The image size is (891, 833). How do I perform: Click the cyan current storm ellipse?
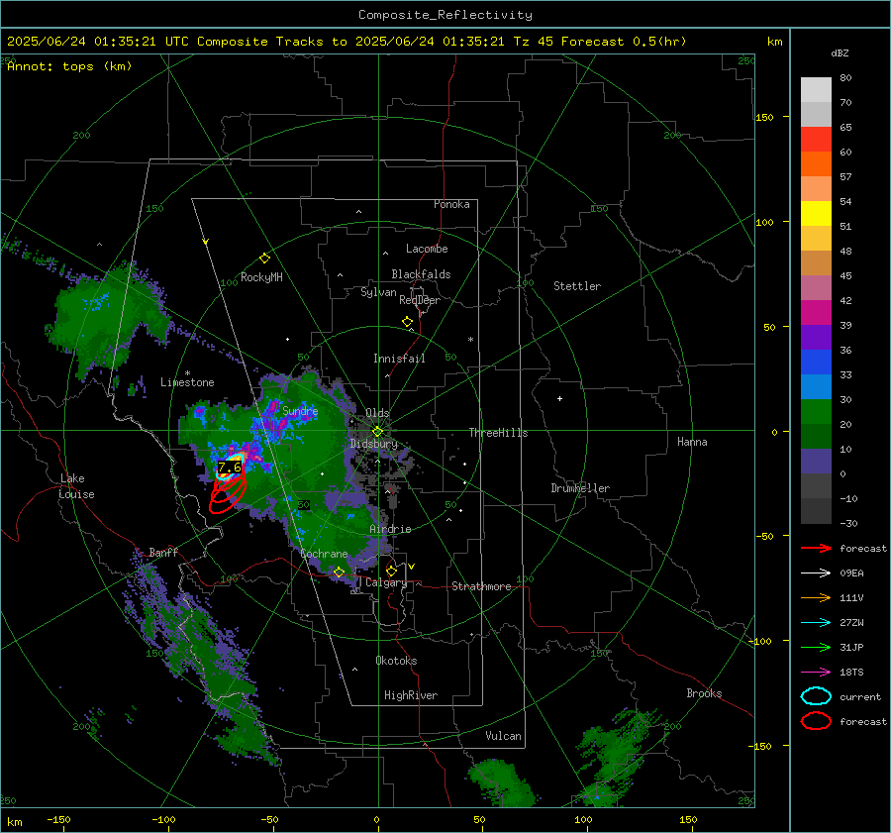pos(230,465)
